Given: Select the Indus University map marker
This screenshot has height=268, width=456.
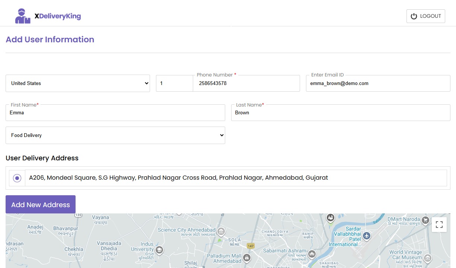Looking at the screenshot, I should (x=159, y=249).
